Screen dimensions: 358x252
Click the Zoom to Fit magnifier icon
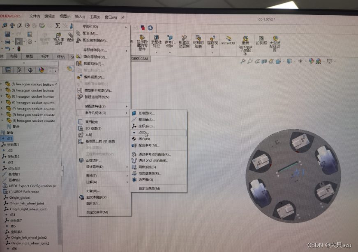(x=243, y=61)
